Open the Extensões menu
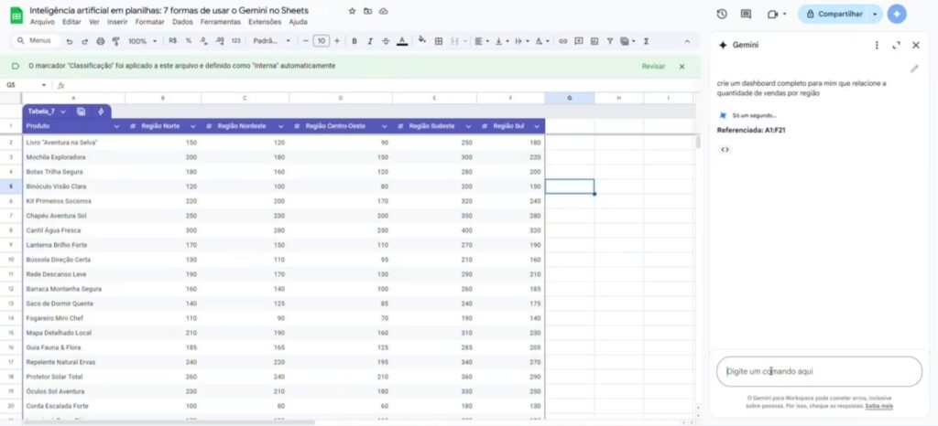 (265, 22)
